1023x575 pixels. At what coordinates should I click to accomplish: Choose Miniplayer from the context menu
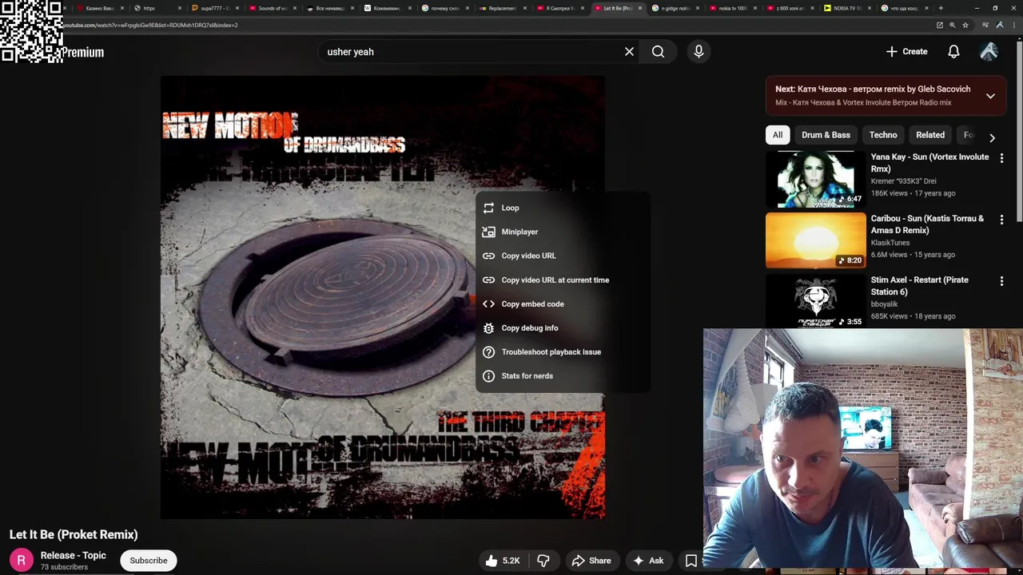click(x=562, y=232)
